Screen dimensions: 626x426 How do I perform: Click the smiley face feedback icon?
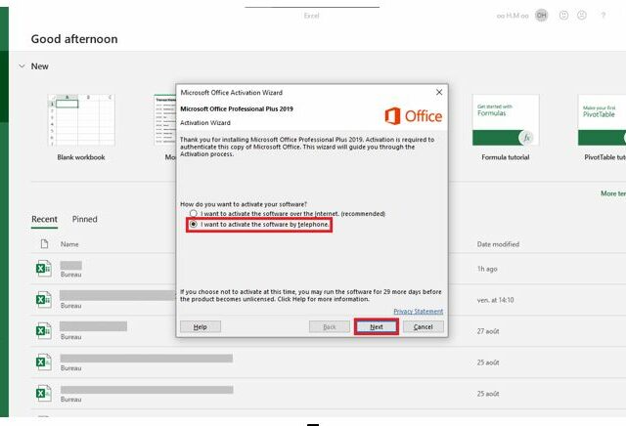point(564,16)
